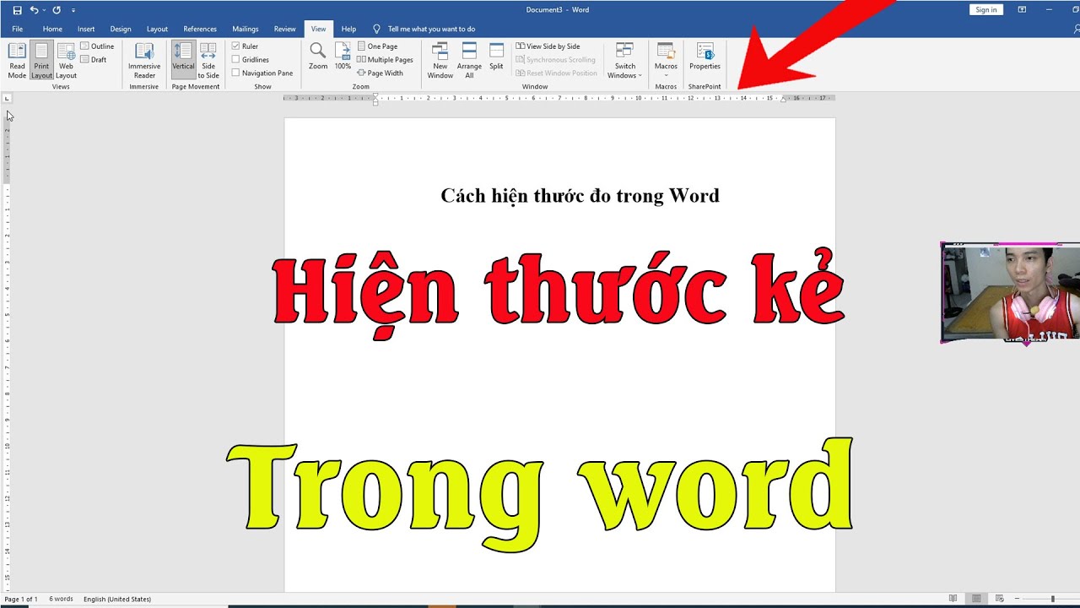Viewport: 1080px width, 608px height.
Task: Open Ribbon Display Options
Action: (1022, 10)
